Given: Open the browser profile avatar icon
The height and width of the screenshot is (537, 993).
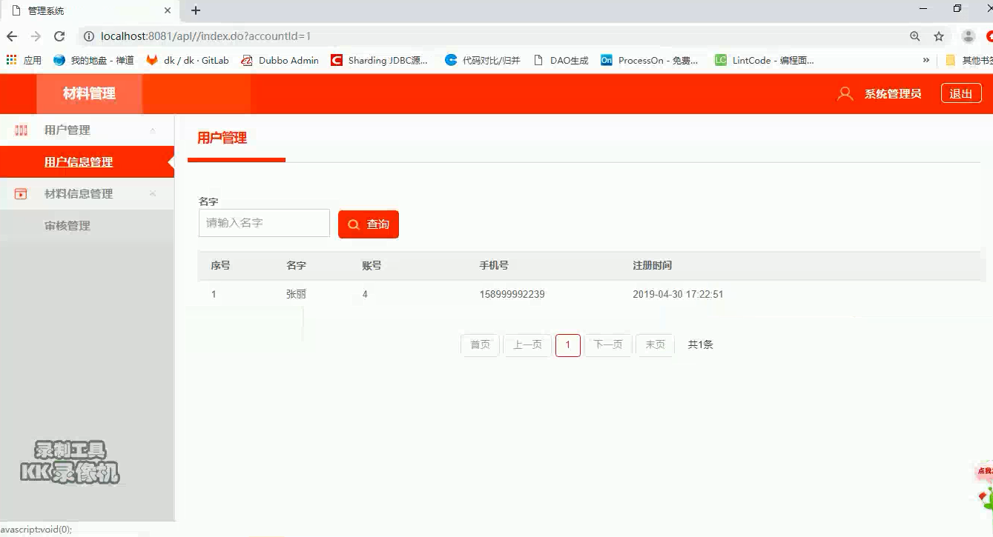Looking at the screenshot, I should tap(968, 36).
